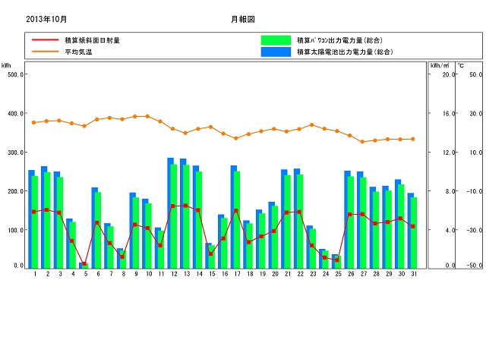Click the green bar for day 12
Screen dimensions: 486x343
click(x=174, y=216)
